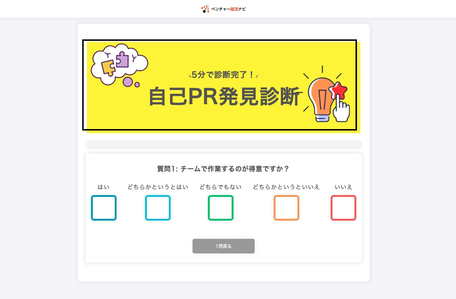Select the どちらかというとはい answer box
Viewport: 456px width, 299px height.
click(x=158, y=208)
